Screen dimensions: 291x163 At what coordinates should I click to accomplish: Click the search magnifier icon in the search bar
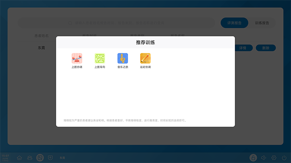pos(70,23)
